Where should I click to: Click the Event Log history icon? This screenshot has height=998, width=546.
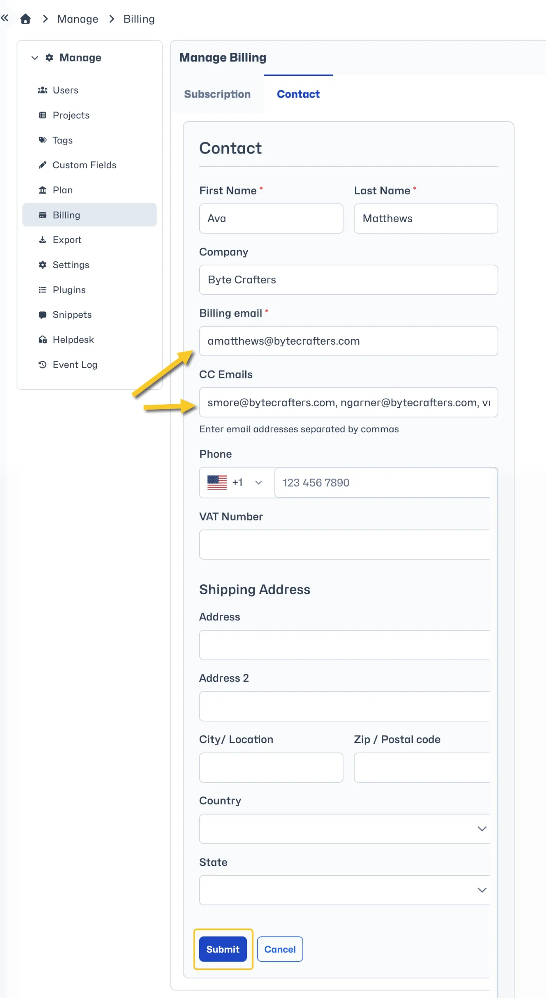click(x=42, y=365)
